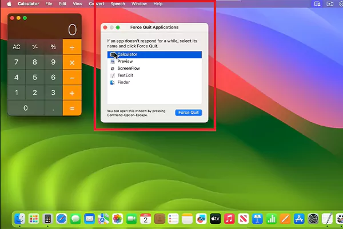Launch FaceTime from the Dock
The width and height of the screenshot is (343, 229).
131,219
